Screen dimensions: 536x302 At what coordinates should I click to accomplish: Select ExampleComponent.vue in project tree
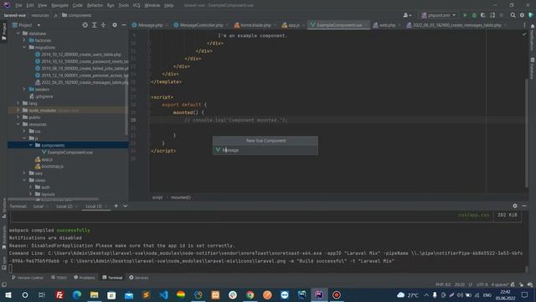(x=70, y=152)
